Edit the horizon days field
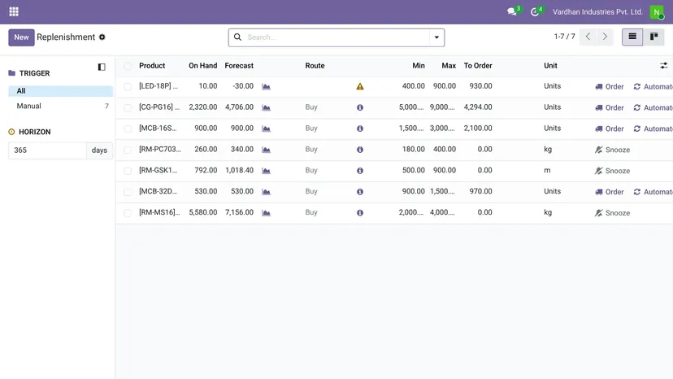673x379 pixels. point(47,150)
